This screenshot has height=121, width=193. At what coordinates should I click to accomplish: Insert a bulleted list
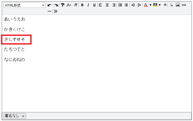(126, 5)
